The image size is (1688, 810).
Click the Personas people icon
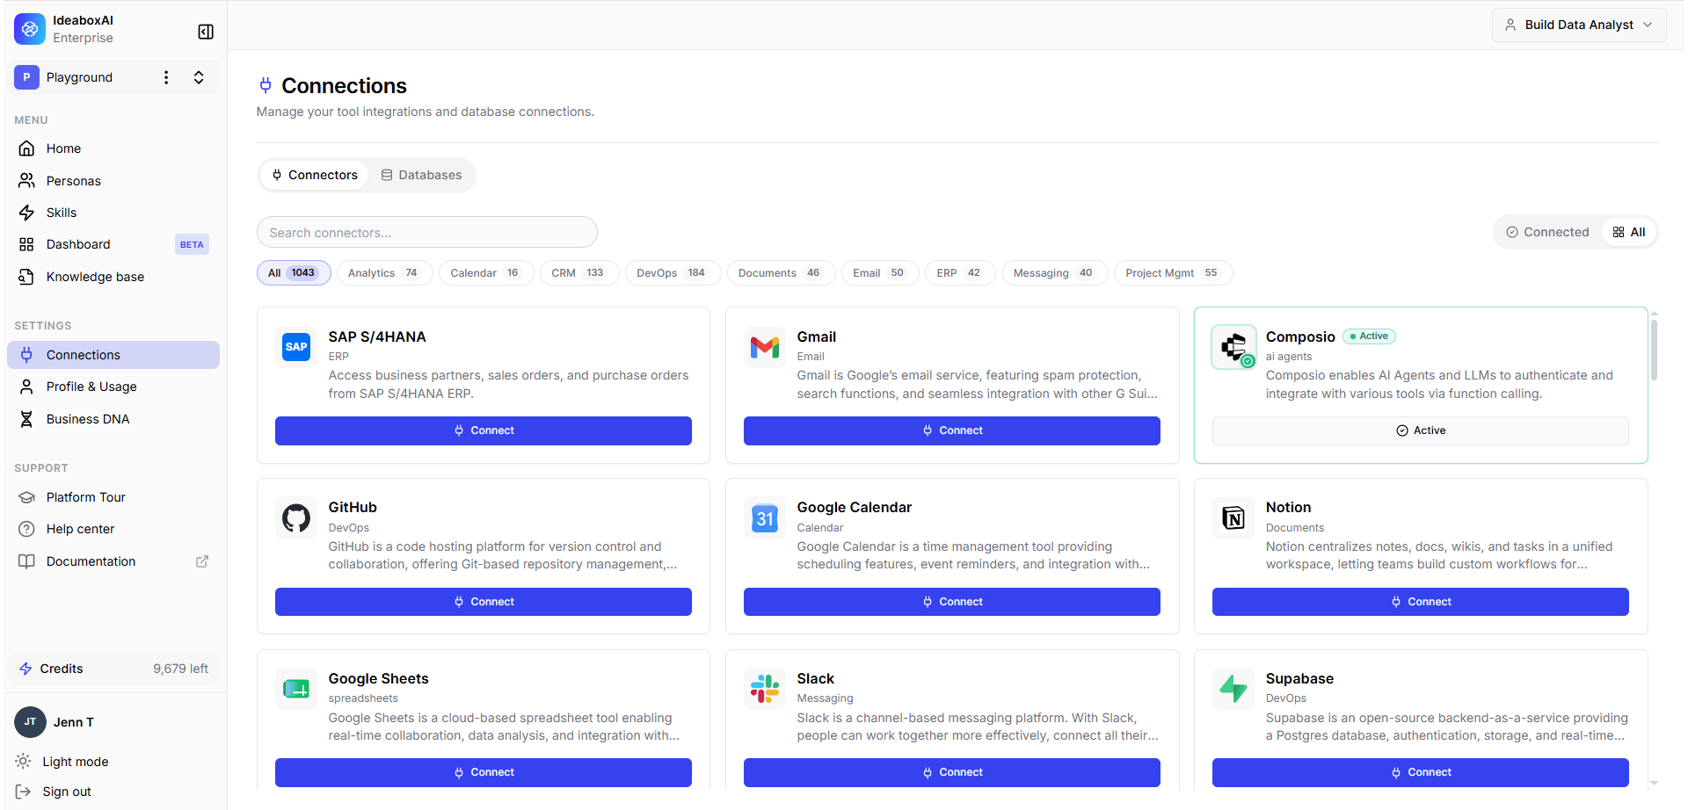click(x=26, y=181)
